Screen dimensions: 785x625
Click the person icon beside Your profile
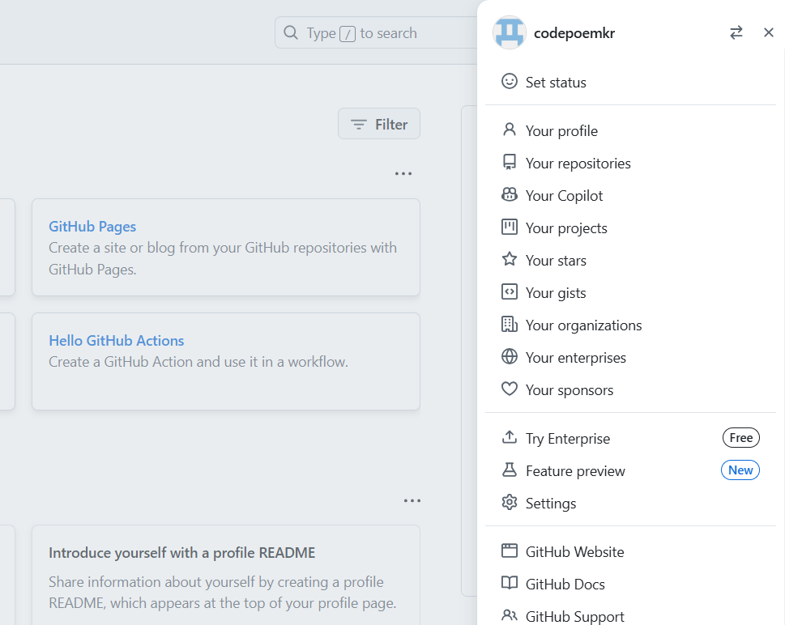[x=509, y=130]
